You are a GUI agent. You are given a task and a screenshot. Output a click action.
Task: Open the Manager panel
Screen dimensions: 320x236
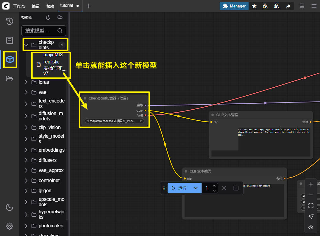(234, 6)
